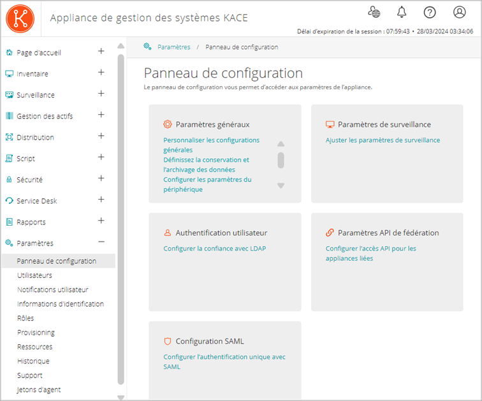Open Jetons d'agent submenu item

click(x=39, y=390)
